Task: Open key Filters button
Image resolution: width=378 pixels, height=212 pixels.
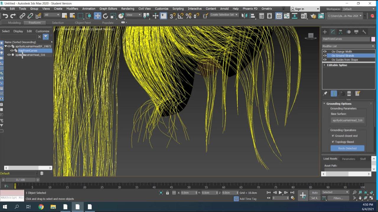Action: point(338,198)
